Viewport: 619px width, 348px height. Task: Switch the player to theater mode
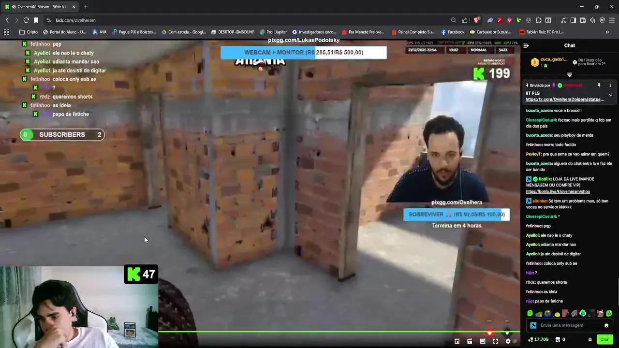tap(482, 341)
